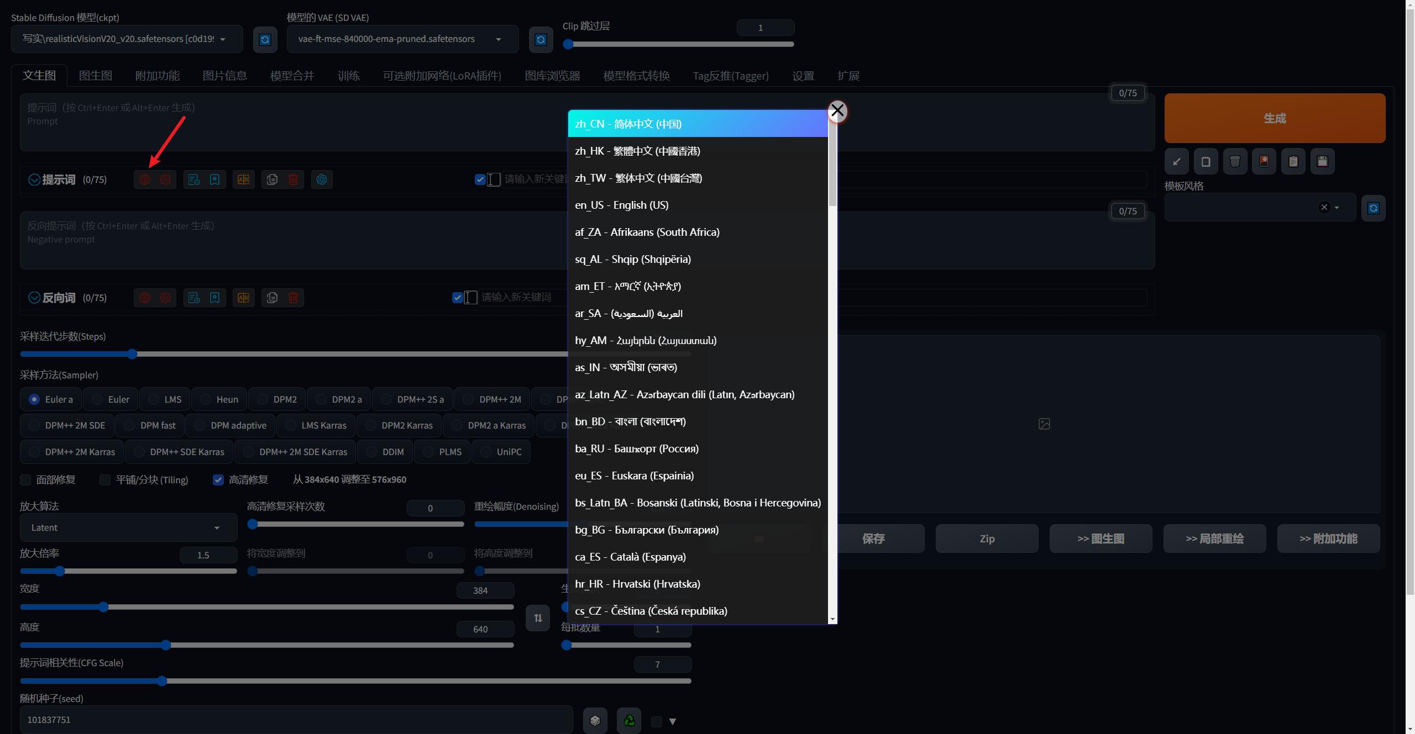Screen dimensions: 1415x734
Task: Click the globe language icon in 提示词 row
Action: [x=145, y=179]
